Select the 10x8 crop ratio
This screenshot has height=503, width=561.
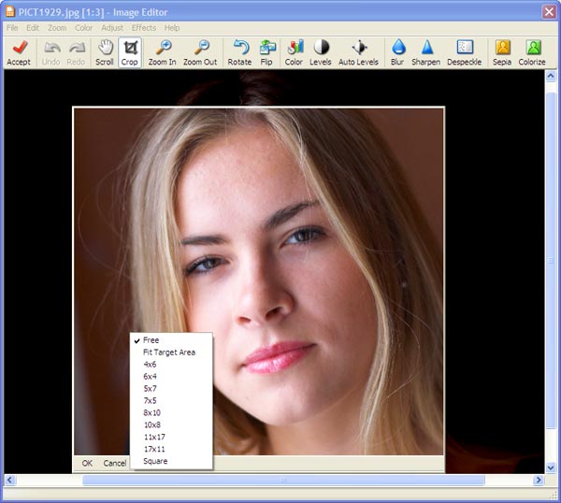click(171, 425)
